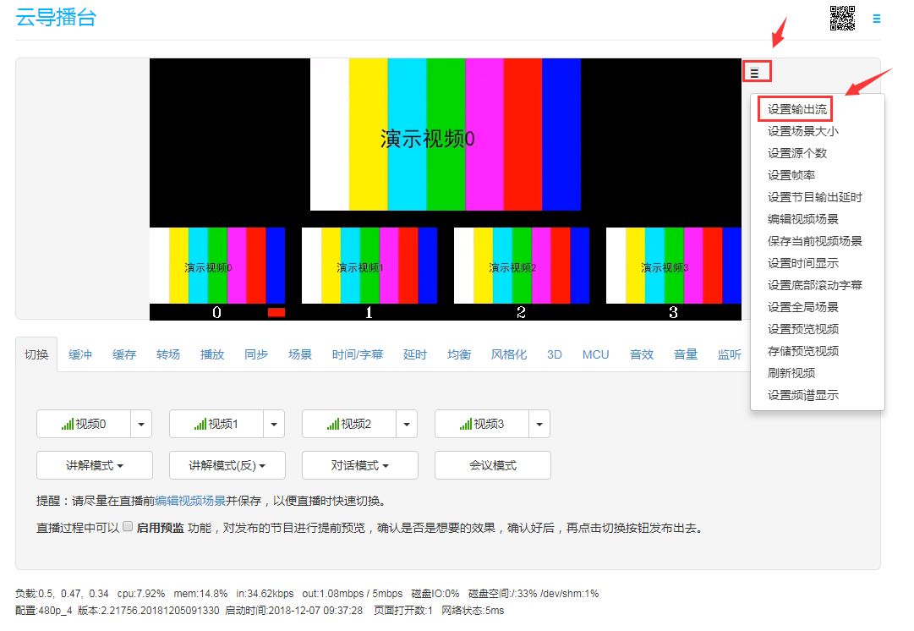The image size is (914, 631).
Task: Go to the 监听 tab
Action: coord(729,354)
